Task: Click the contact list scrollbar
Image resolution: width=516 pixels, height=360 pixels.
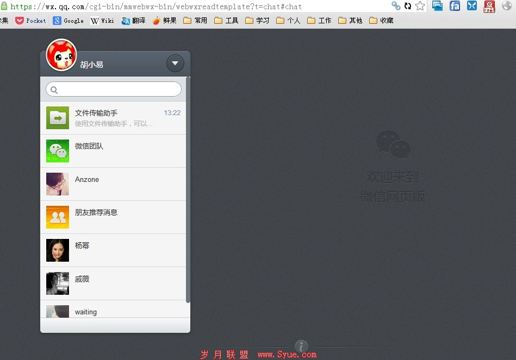Action: coord(188,190)
